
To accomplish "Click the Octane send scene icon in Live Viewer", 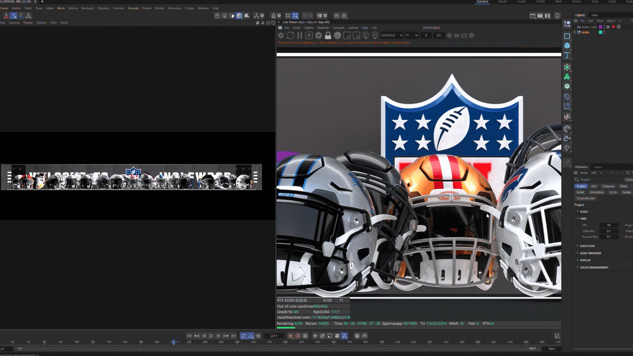I will coord(281,35).
